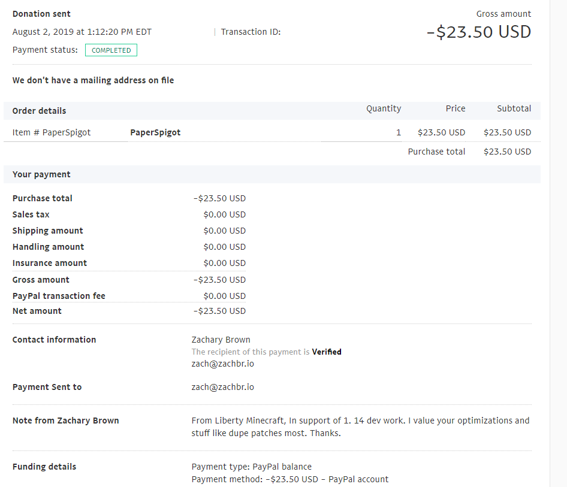Click the Purchase total label in order table
Image resolution: width=567 pixels, height=487 pixels.
pyautogui.click(x=436, y=152)
